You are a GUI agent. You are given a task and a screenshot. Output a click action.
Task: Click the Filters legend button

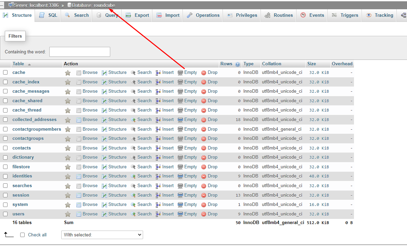pyautogui.click(x=15, y=36)
